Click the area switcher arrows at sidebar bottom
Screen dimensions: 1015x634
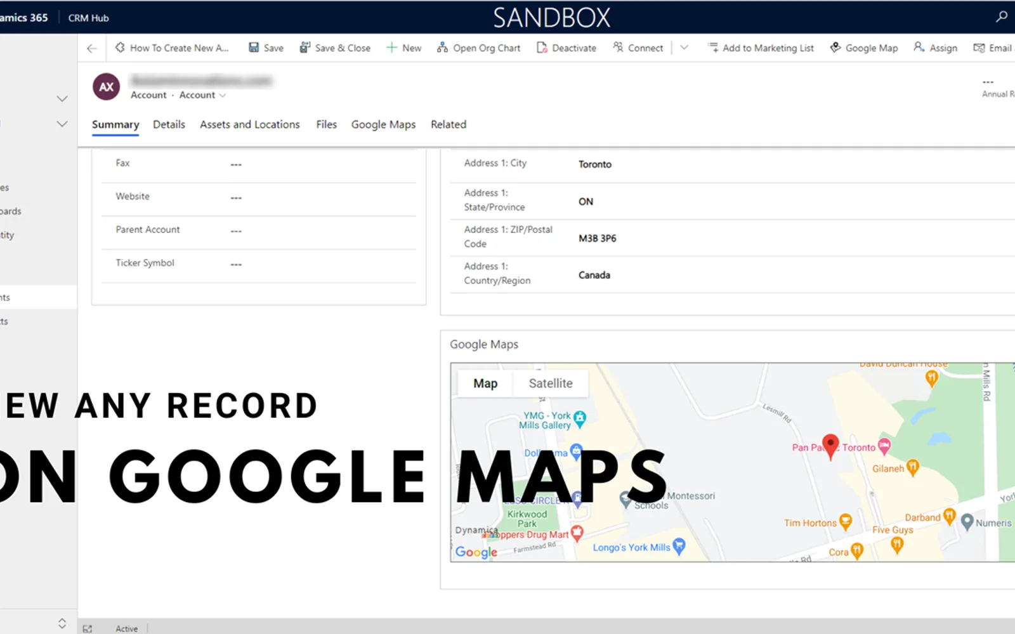pos(62,623)
